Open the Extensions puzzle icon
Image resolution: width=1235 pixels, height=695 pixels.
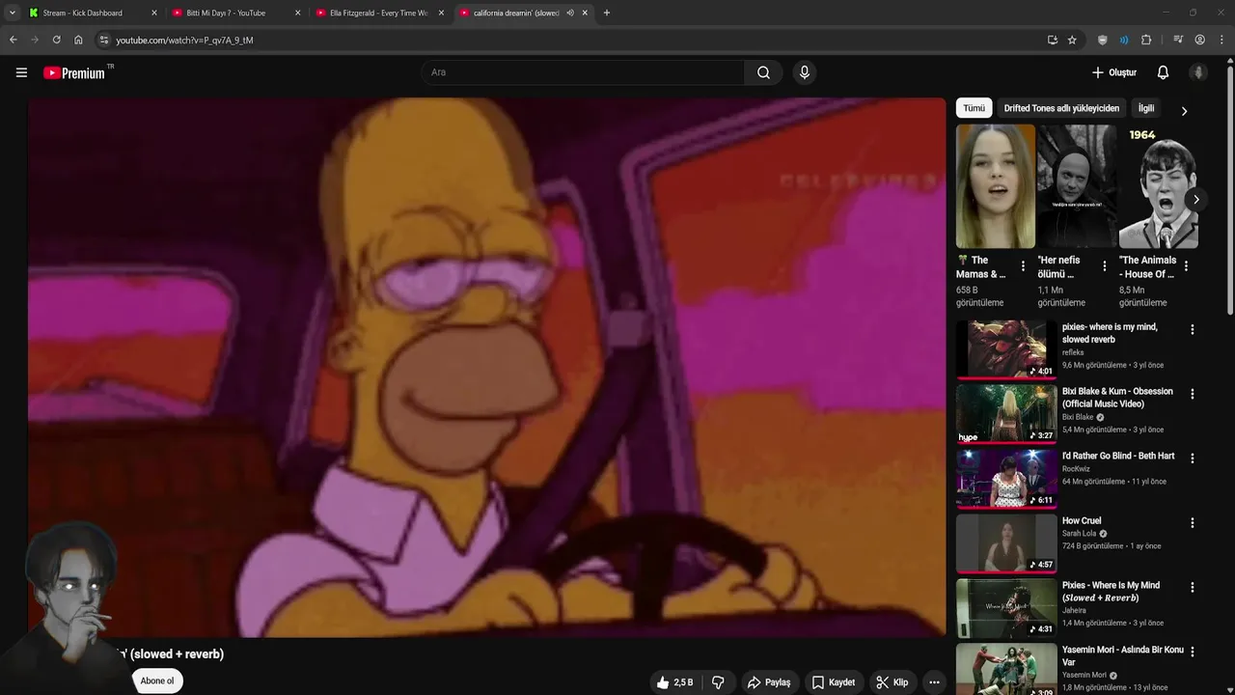coord(1146,40)
